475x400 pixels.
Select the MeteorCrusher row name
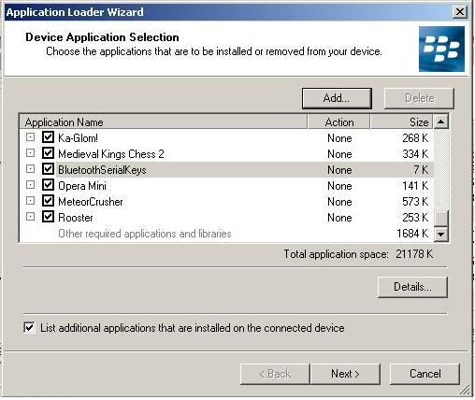click(91, 202)
